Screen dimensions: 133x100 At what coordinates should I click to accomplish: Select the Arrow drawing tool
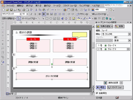point(43,18)
